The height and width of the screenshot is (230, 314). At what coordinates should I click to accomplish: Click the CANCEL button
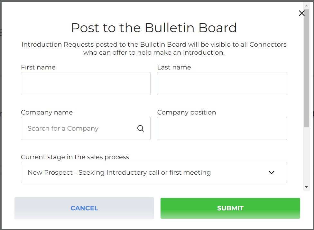[84, 208]
